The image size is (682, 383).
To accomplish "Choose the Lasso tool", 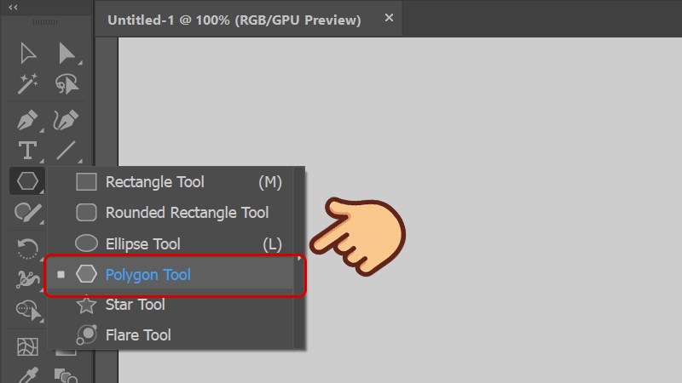I will point(66,83).
